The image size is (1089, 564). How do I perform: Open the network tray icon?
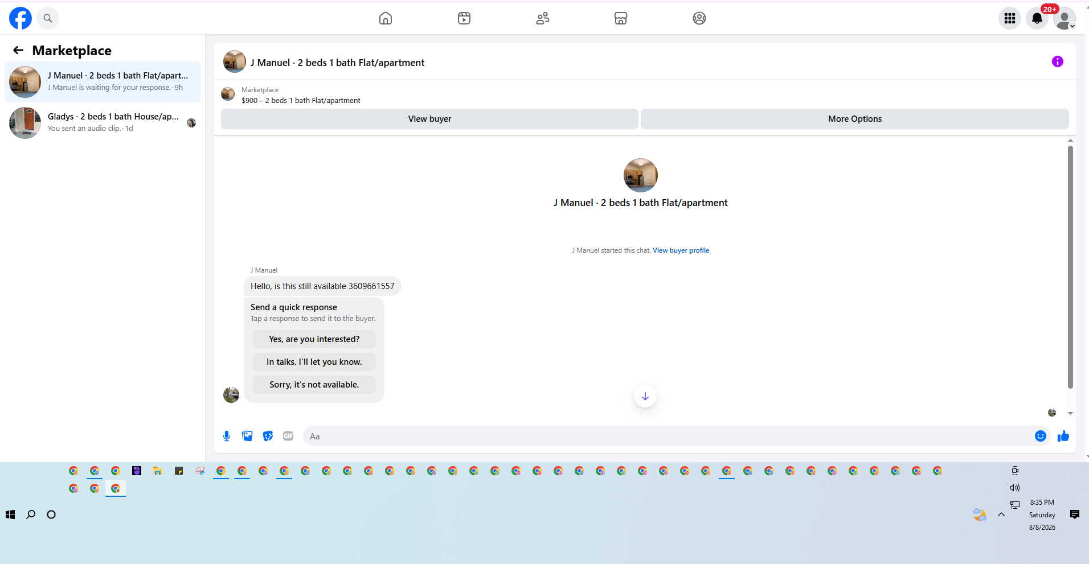pyautogui.click(x=1015, y=505)
